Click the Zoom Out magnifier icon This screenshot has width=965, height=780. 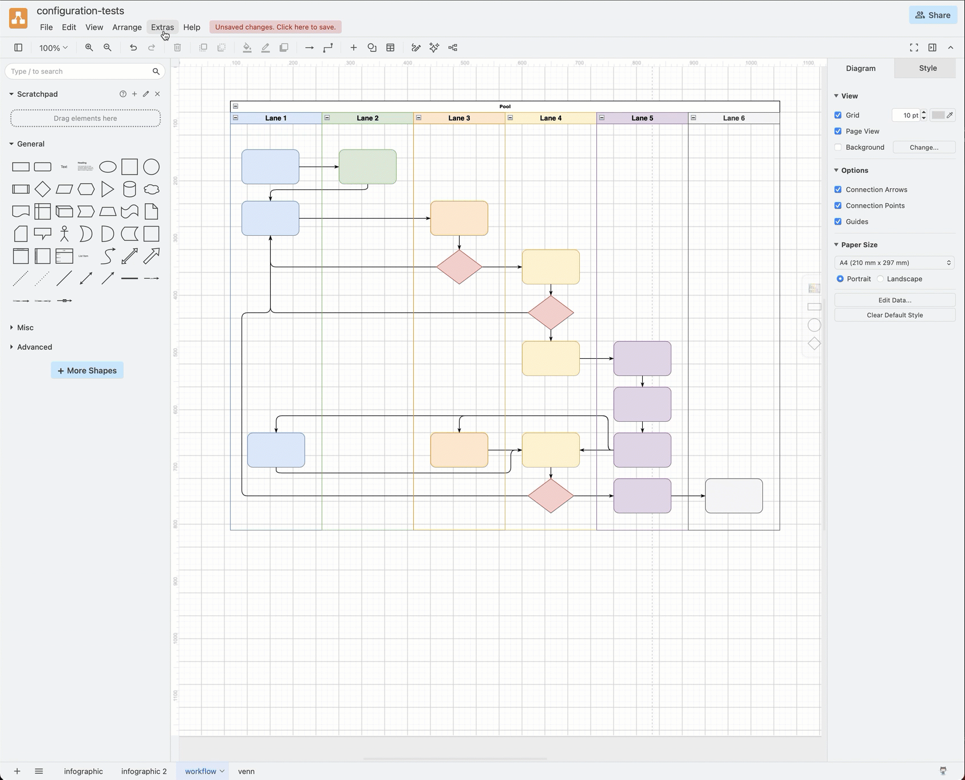click(108, 47)
